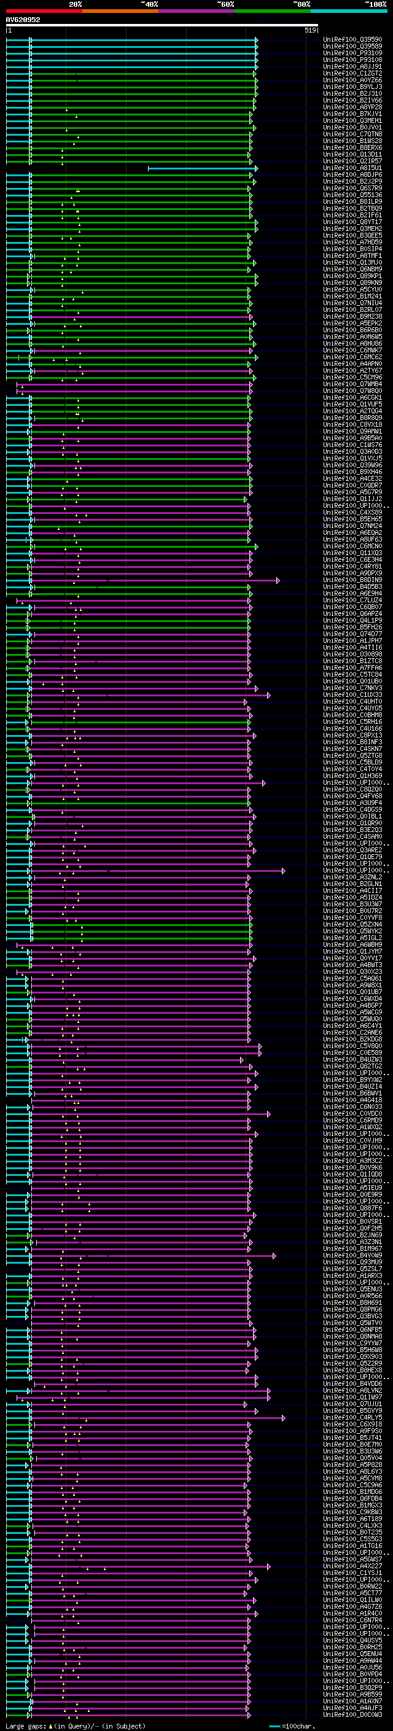Click the UniRef100_B9M238 label
Screen dimensions: 393x1731
pos(352,316)
